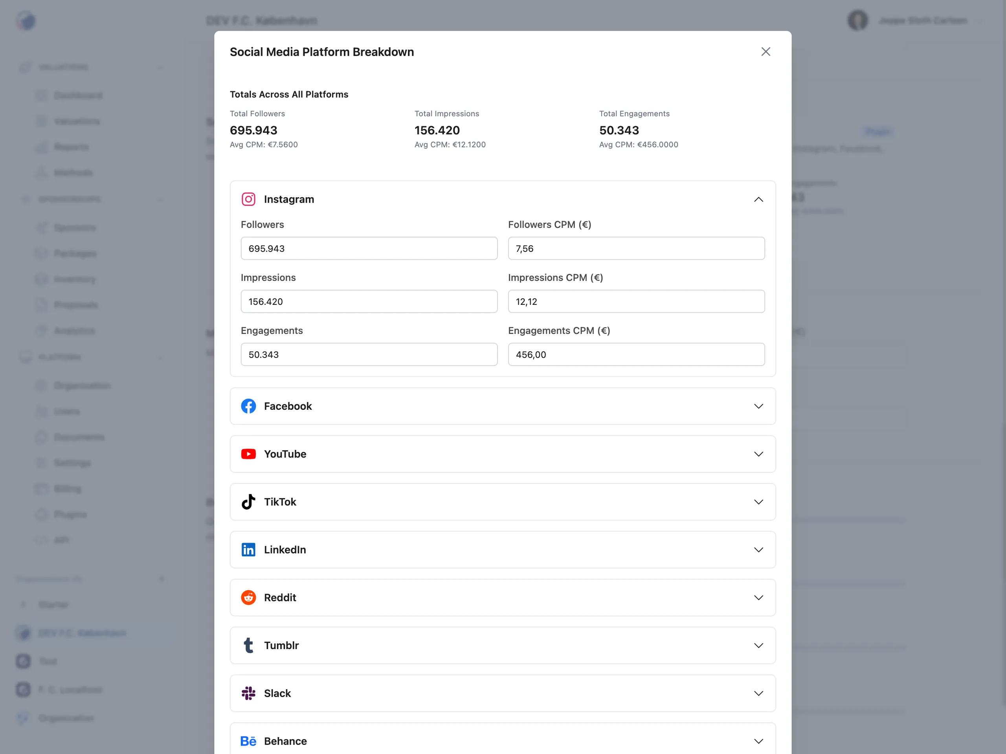Screen dimensions: 1006x754
Task: Click the Tumblr logo icon
Action: [248, 645]
